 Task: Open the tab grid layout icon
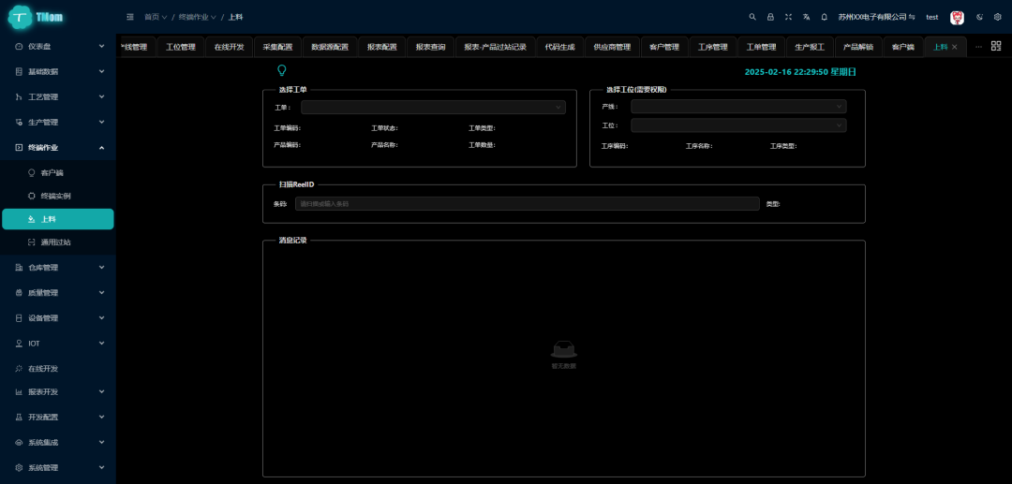pyautogui.click(x=996, y=46)
